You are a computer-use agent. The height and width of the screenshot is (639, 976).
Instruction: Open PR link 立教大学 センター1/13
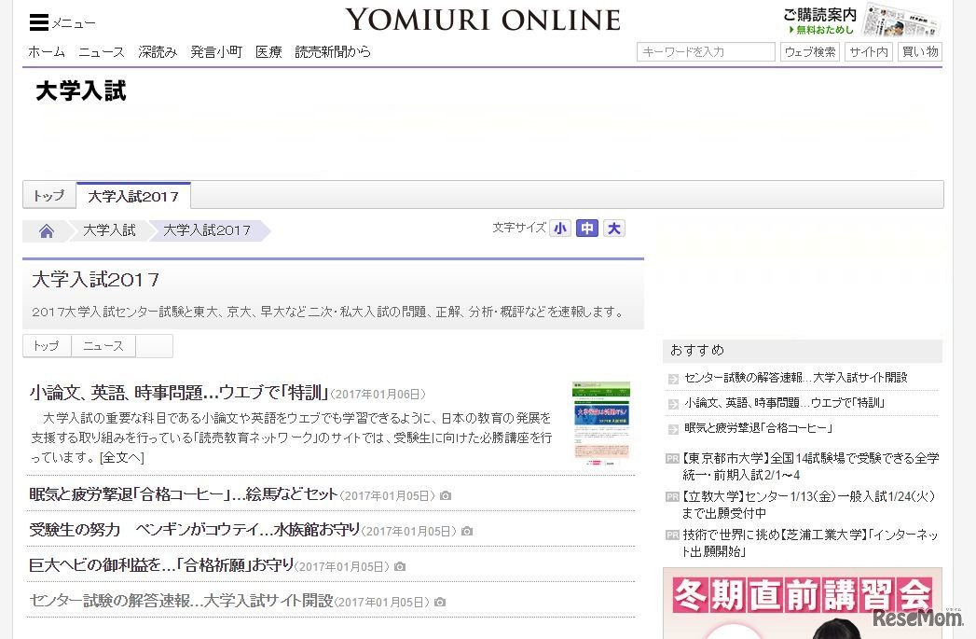[x=808, y=505]
